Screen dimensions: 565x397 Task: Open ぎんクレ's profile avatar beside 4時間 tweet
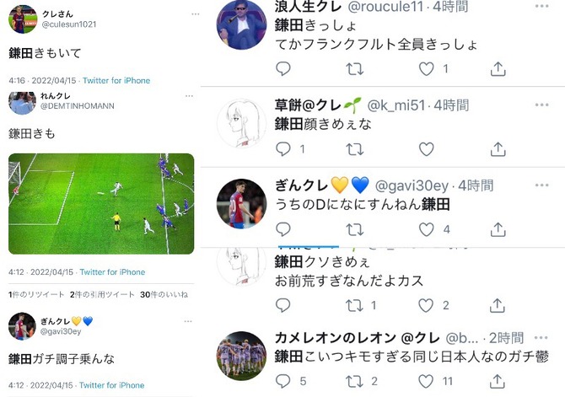[242, 204]
